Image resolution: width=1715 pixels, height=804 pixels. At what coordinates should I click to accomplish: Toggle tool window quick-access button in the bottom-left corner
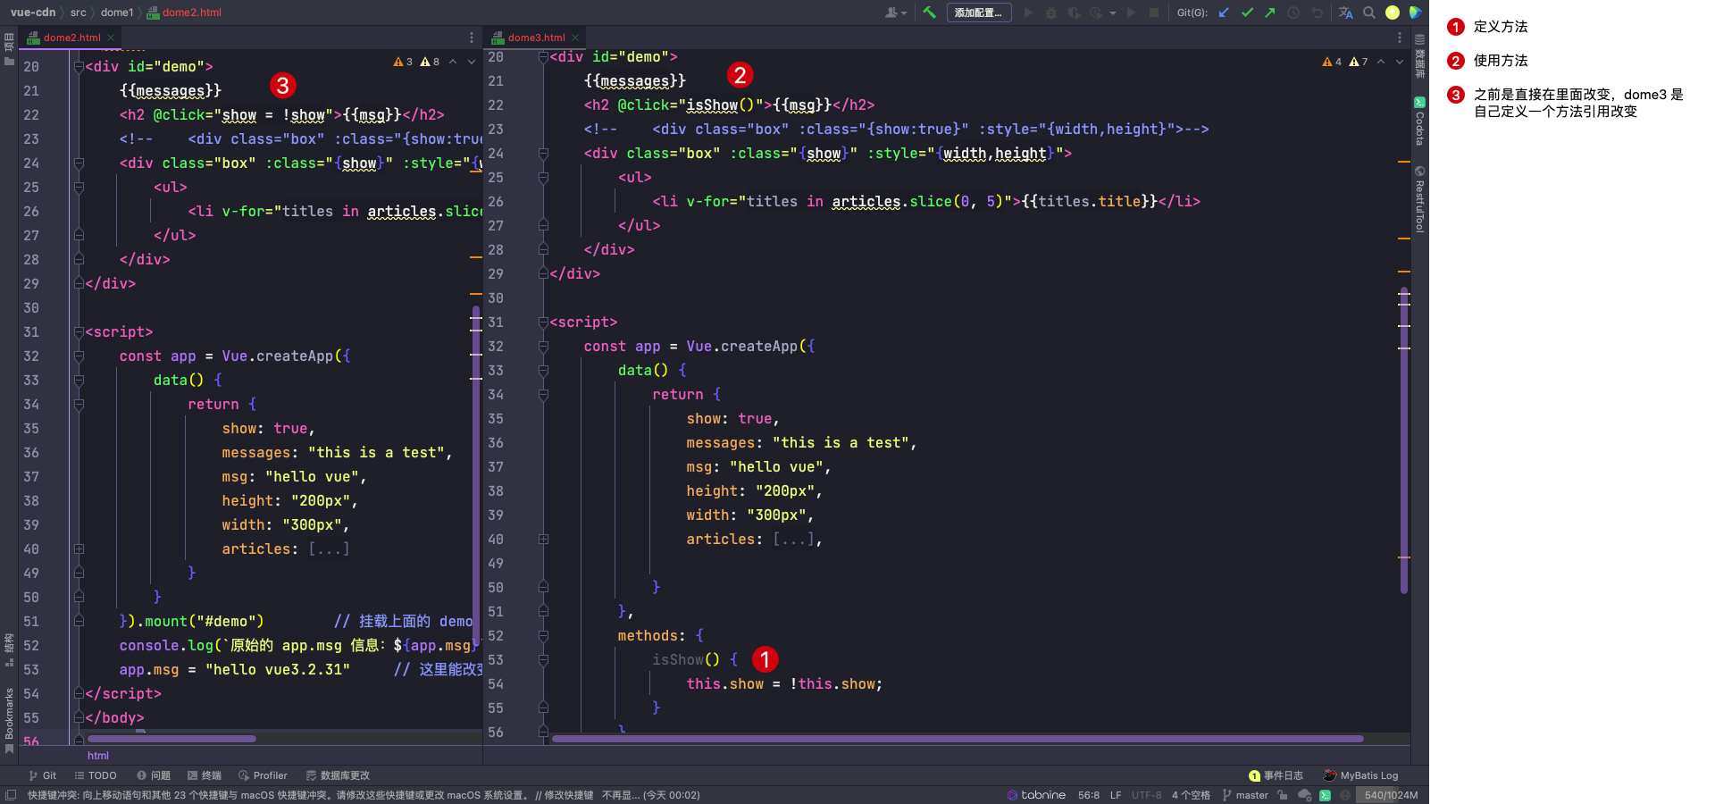[10, 795]
